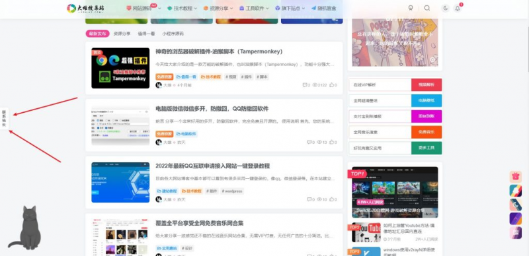Click the floating sidebar pink picture icon
529x256 pixels.
coord(515,233)
